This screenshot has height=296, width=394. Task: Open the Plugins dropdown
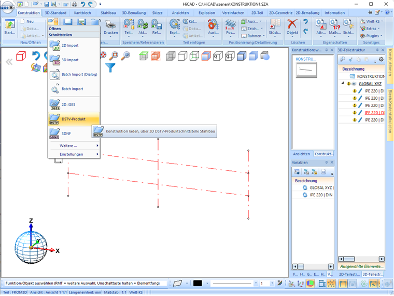pos(371,36)
